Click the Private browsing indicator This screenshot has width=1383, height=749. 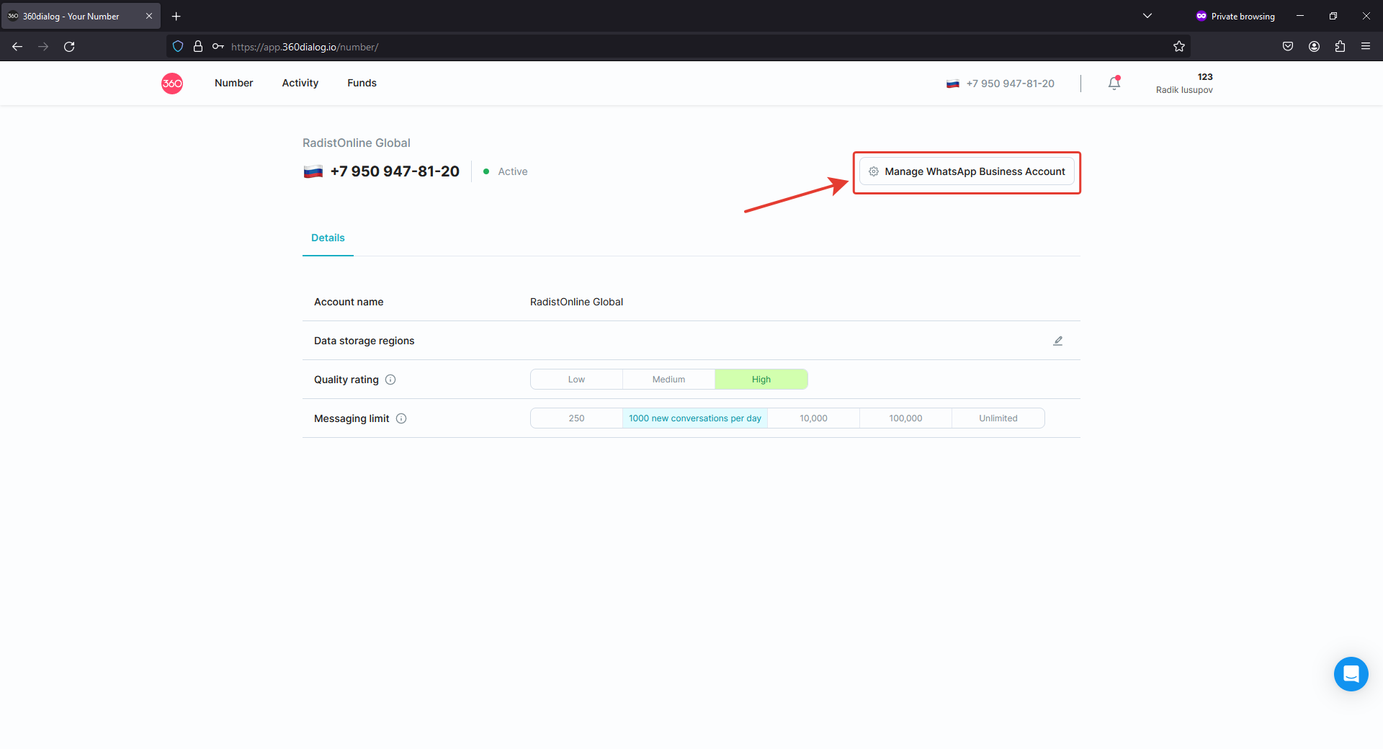point(1235,16)
